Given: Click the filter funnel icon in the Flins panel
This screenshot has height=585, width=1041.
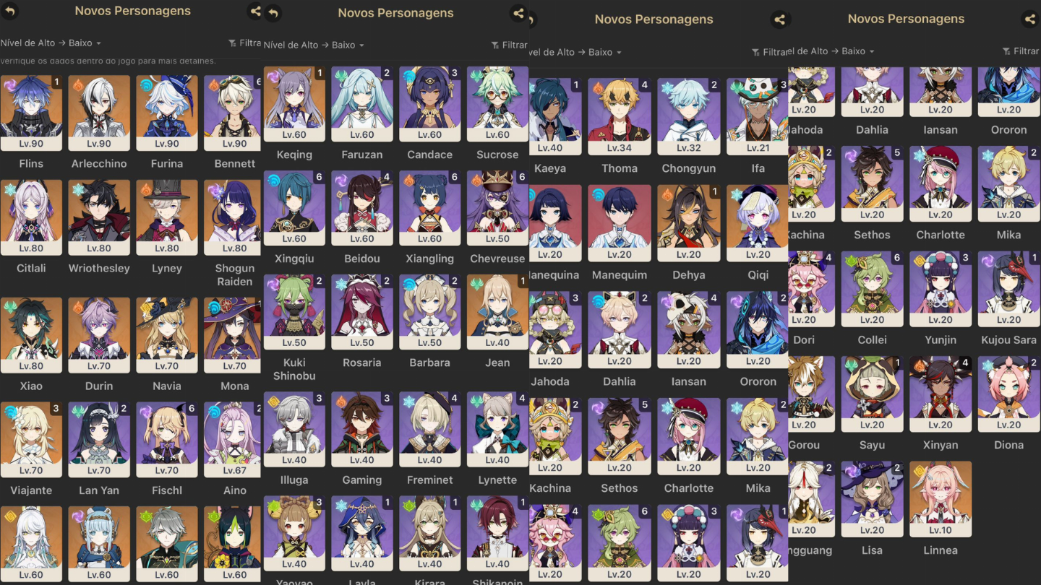Looking at the screenshot, I should pyautogui.click(x=232, y=43).
